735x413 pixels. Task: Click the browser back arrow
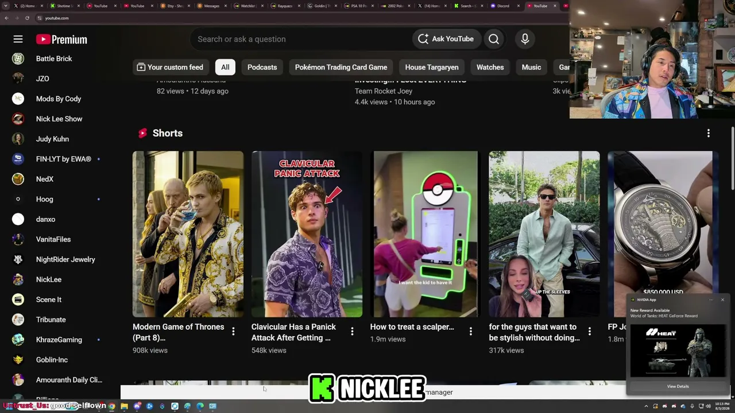pyautogui.click(x=6, y=18)
